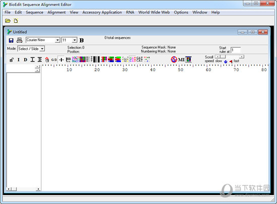Select the I insert-mode icon
The width and height of the screenshot is (277, 204).
18,60
